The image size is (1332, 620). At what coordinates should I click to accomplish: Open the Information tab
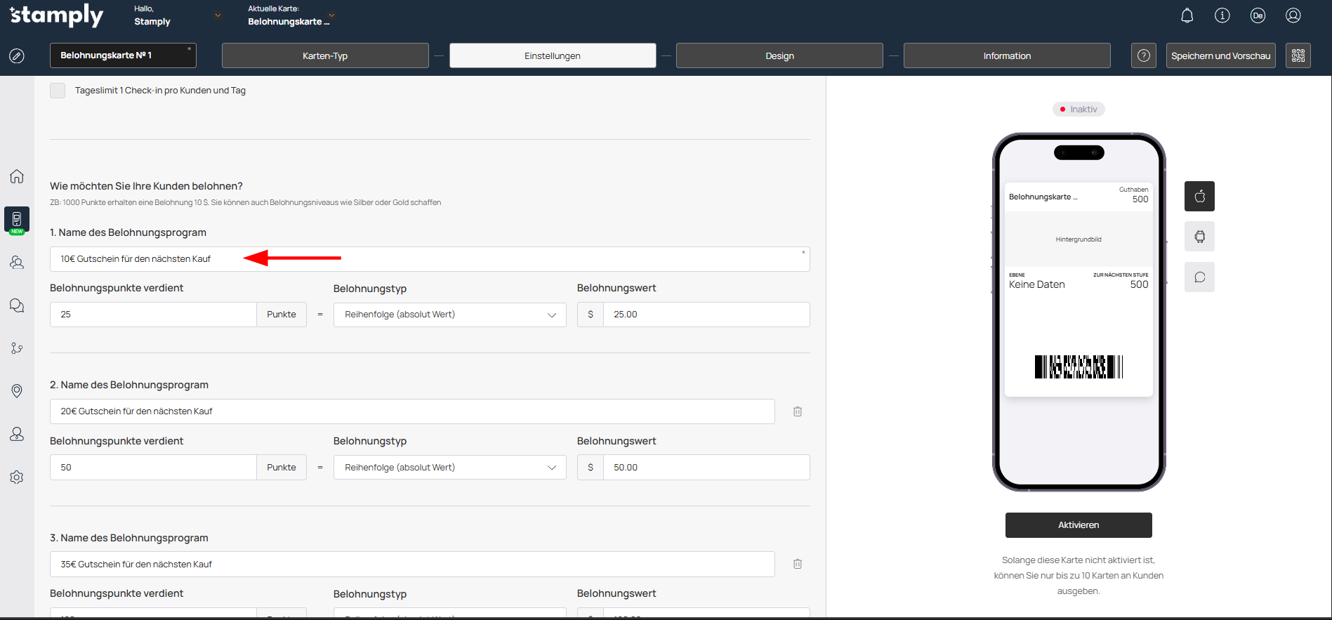tap(1006, 55)
